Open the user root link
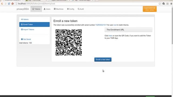 pos(115,25)
